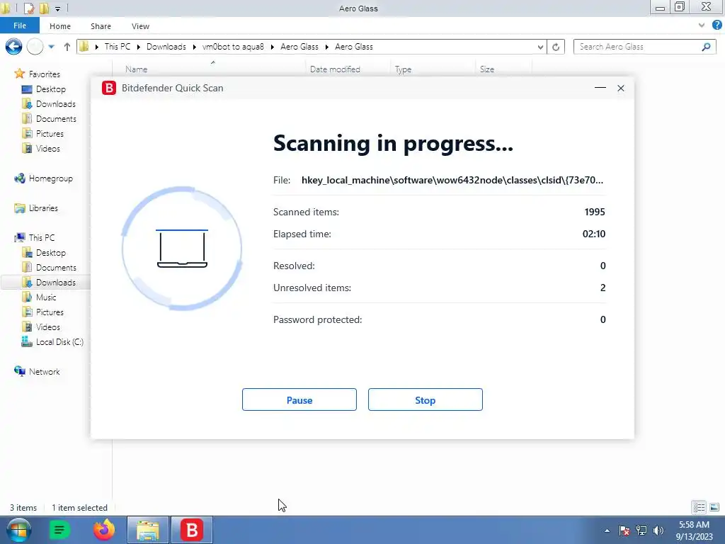725x544 pixels.
Task: Click the forward navigation arrow
Action: tap(35, 47)
